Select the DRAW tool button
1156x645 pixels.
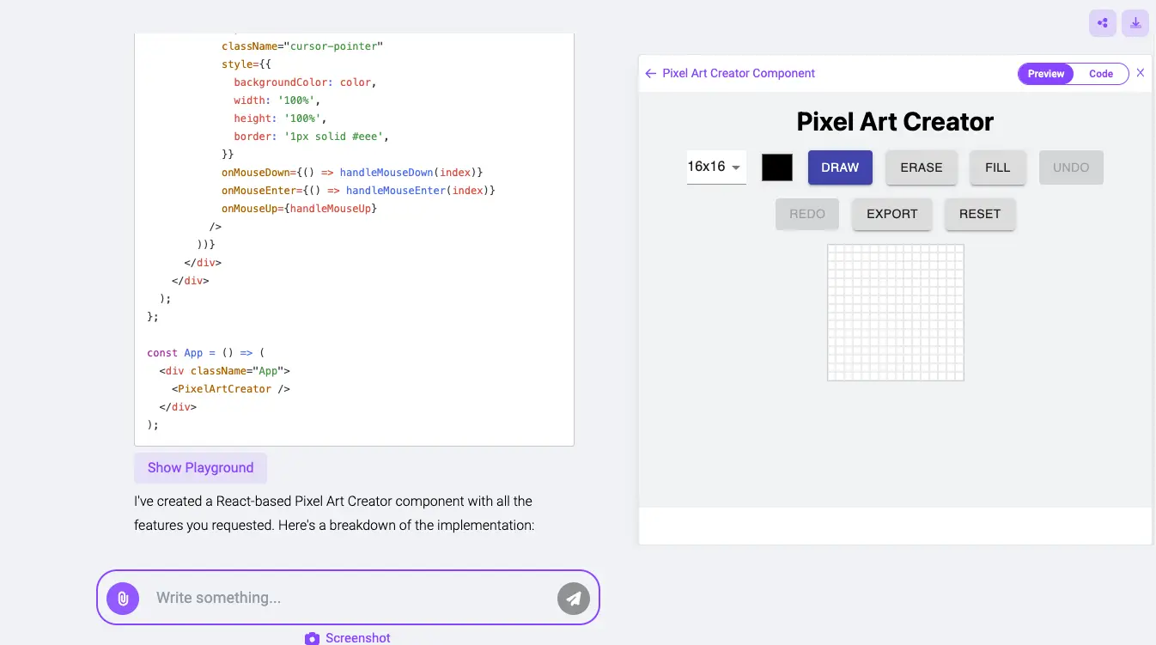(840, 167)
